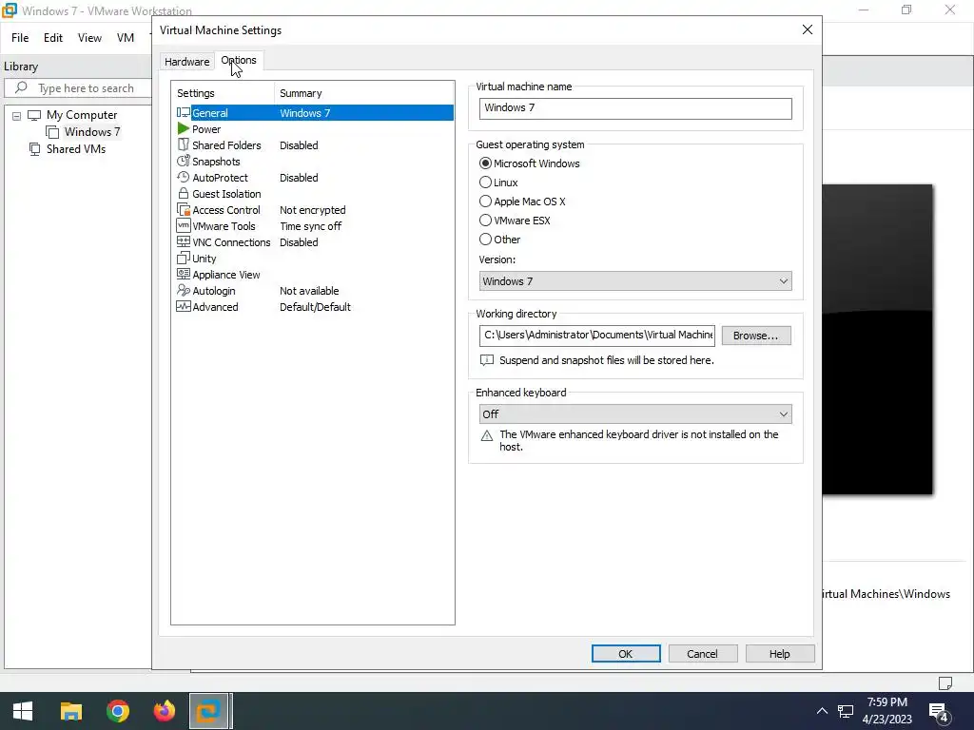Open the Enhanced keyboard dropdown
Image resolution: width=974 pixels, height=730 pixels.
coord(634,414)
